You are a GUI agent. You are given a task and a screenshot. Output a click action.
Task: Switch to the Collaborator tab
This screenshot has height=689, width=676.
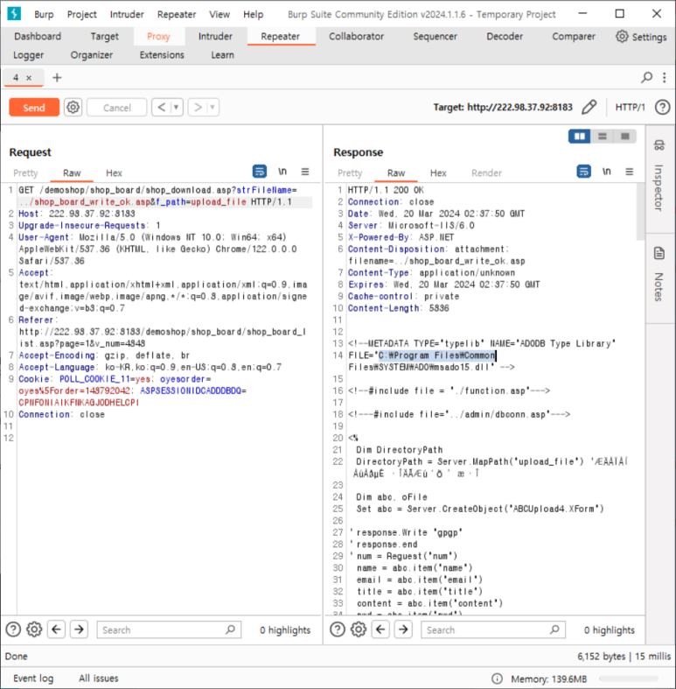(x=357, y=37)
